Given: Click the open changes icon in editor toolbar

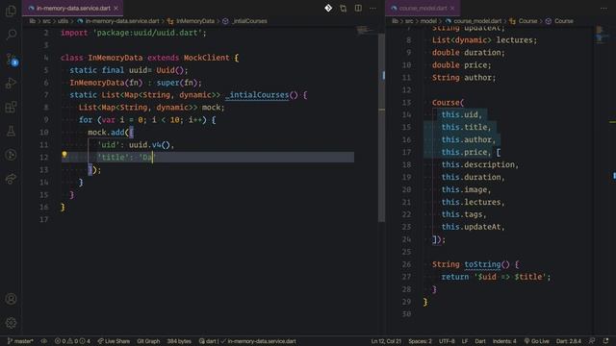Looking at the screenshot, I should point(344,9).
